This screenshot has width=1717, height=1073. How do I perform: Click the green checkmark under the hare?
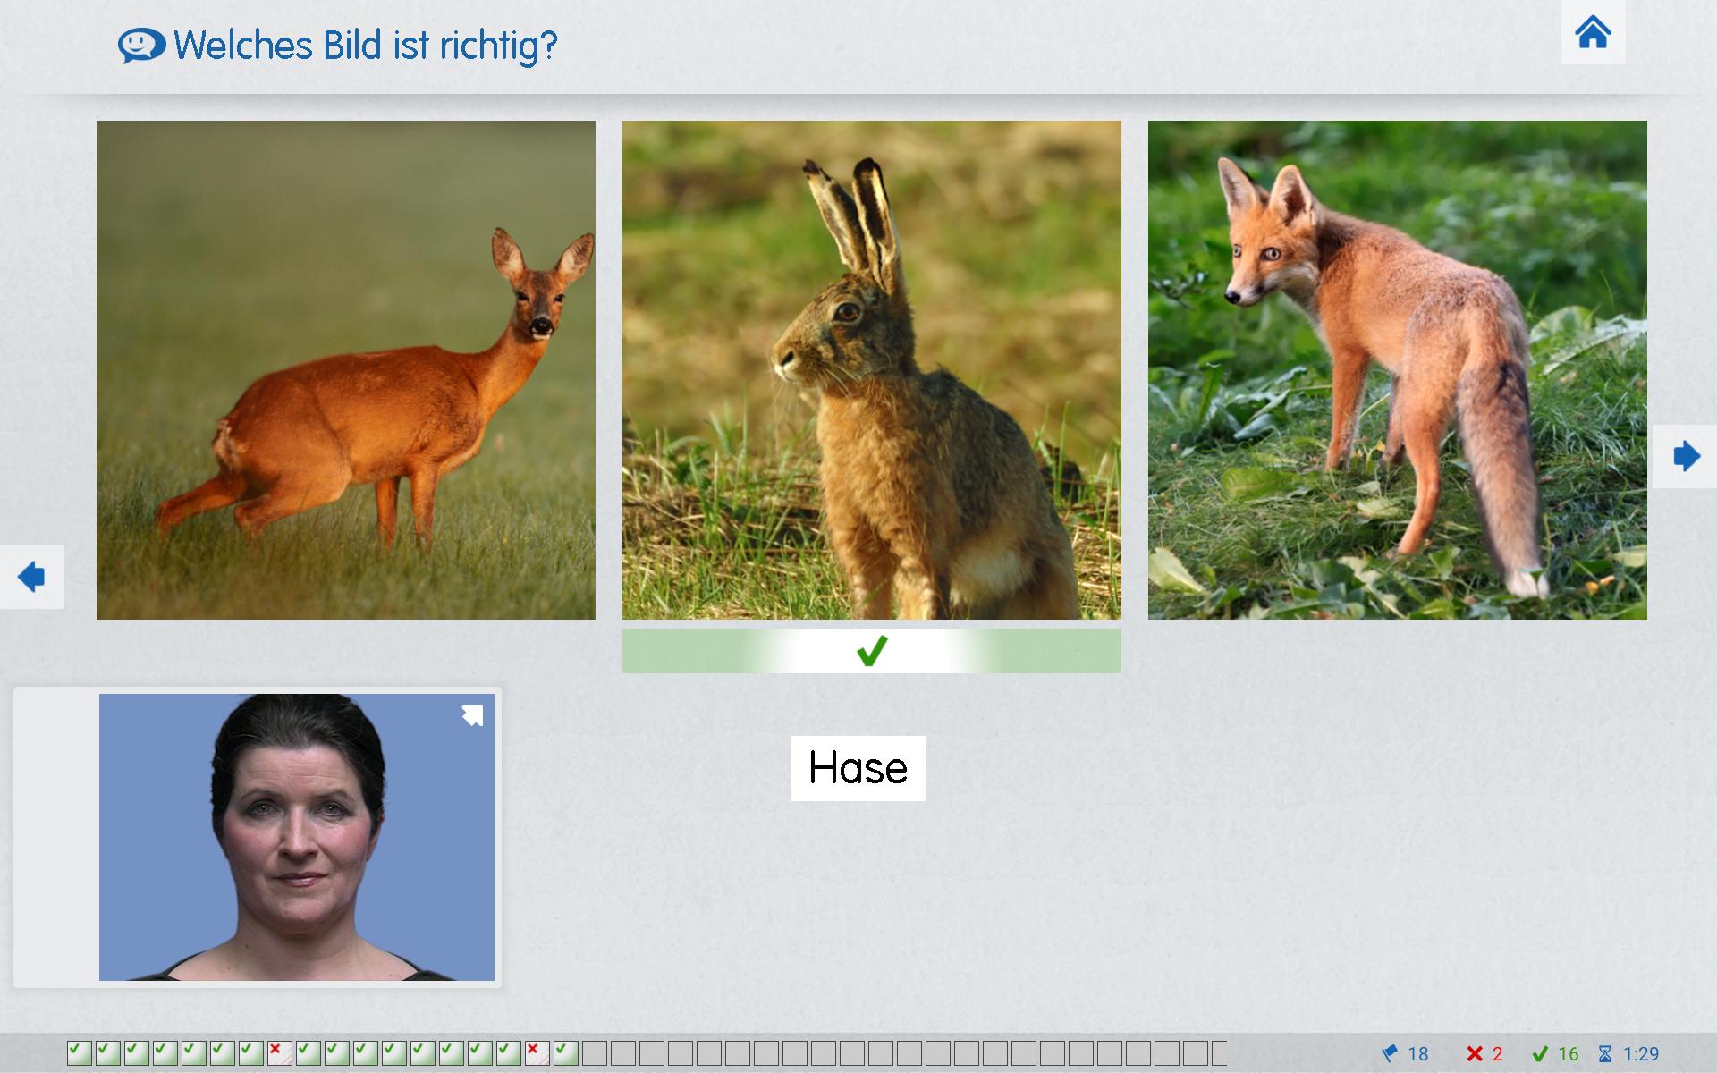tap(872, 651)
